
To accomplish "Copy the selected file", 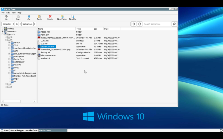I will point(18,17).
